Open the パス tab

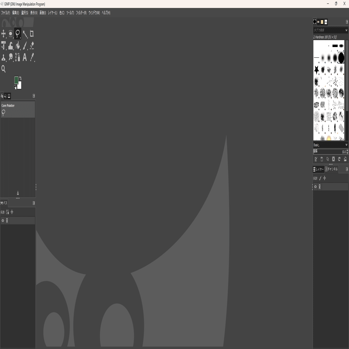(x=4, y=203)
